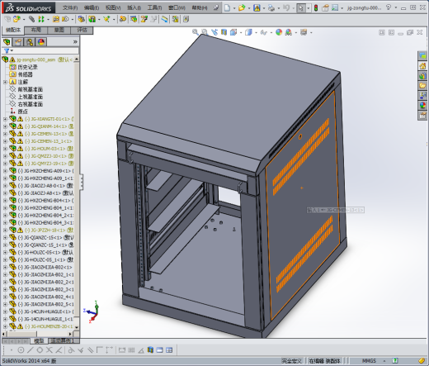Open the appearance color ball in view toolbar
Screen dimensions: 429x366
(x=279, y=32)
